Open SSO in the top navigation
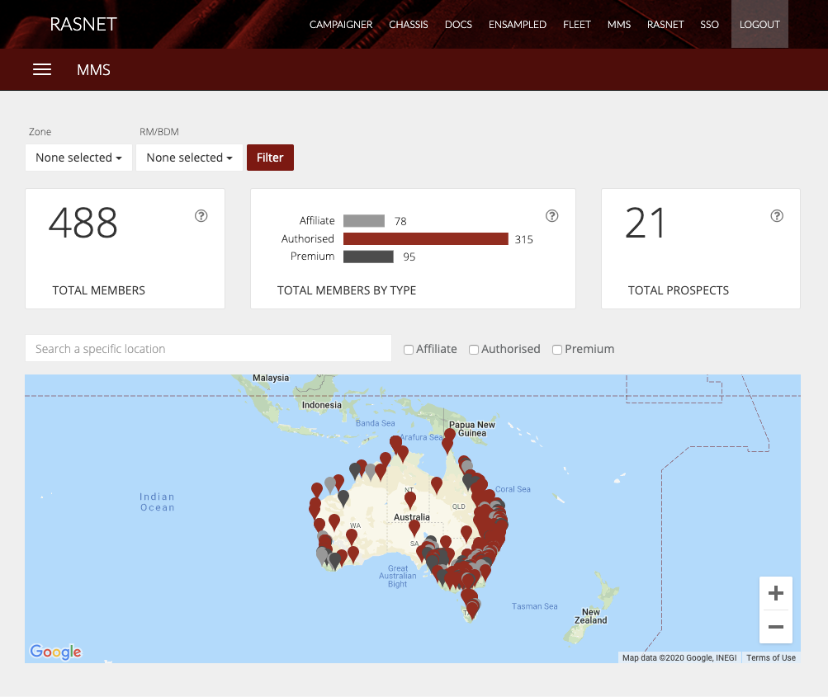The height and width of the screenshot is (697, 828). click(709, 24)
